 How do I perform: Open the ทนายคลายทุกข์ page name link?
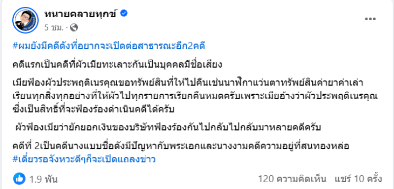coord(81,14)
